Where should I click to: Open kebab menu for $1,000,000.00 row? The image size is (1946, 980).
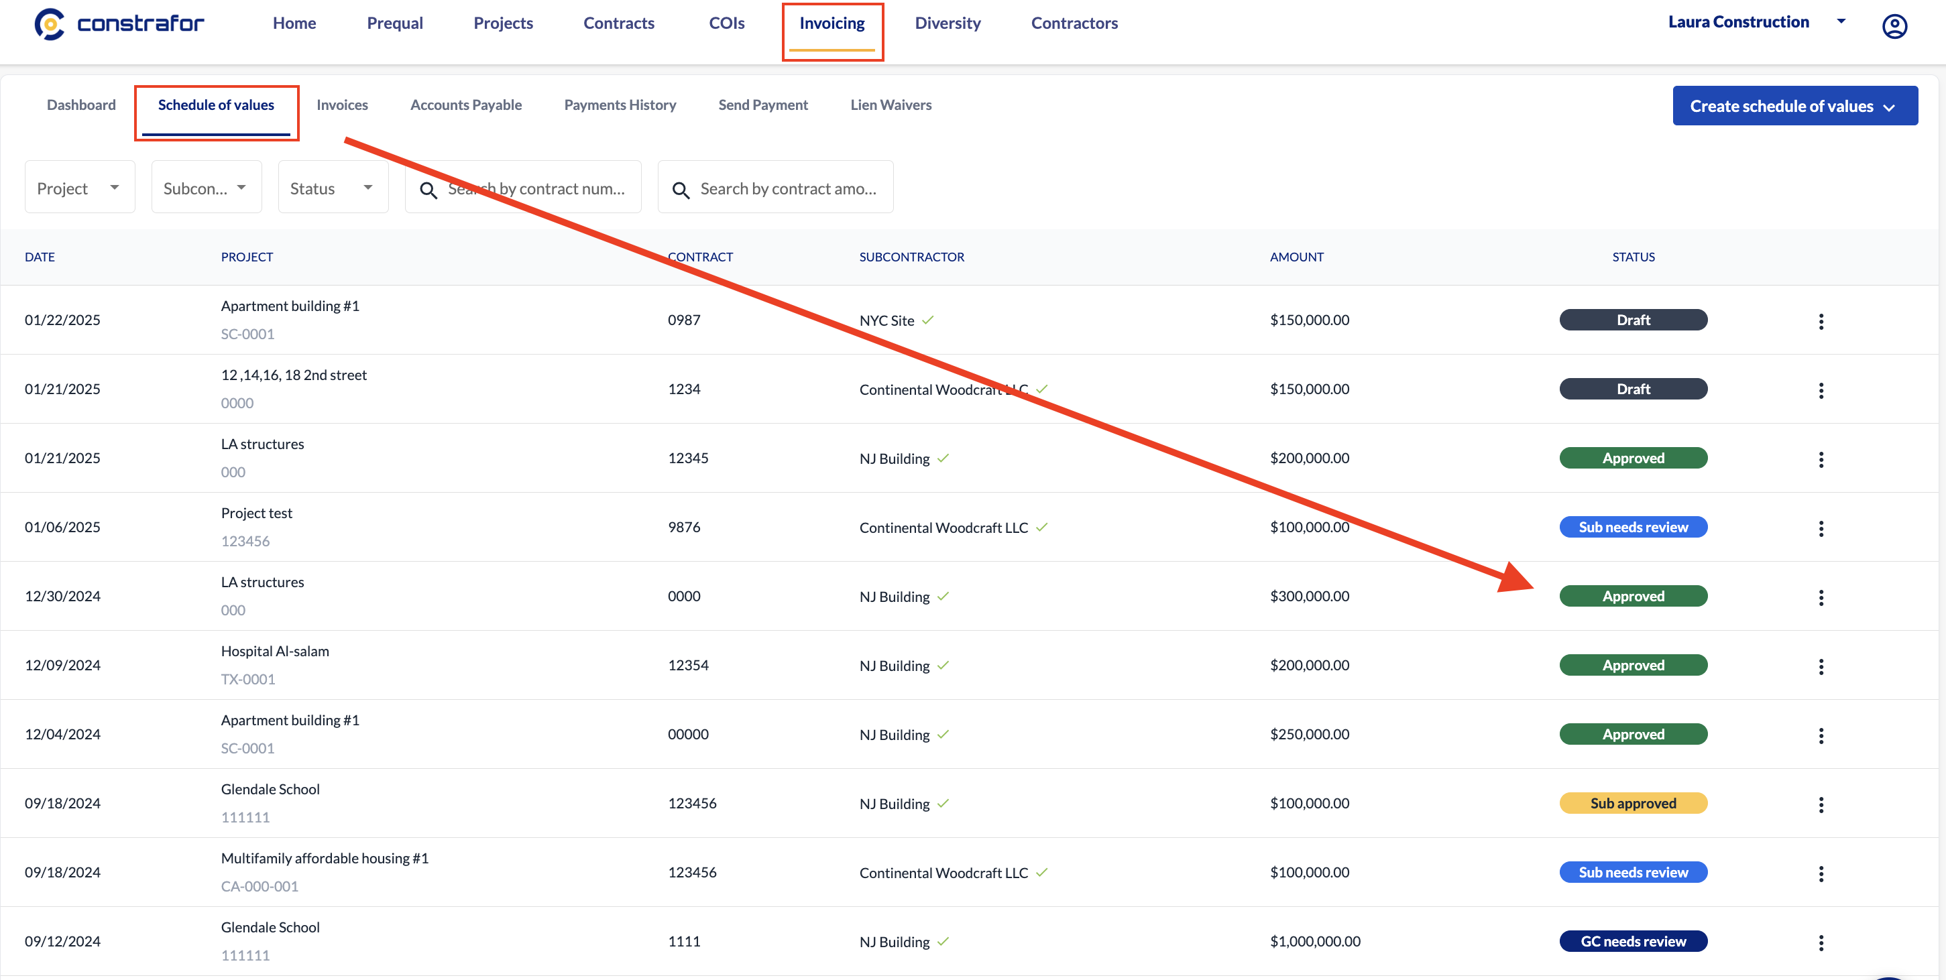coord(1821,943)
